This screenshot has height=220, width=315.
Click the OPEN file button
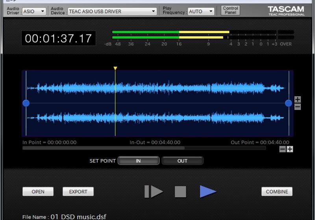pyautogui.click(x=38, y=192)
